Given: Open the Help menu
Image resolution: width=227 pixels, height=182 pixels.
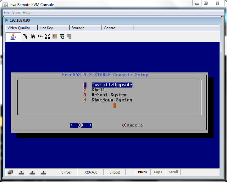Looking at the screenshot, I should click(x=27, y=13).
